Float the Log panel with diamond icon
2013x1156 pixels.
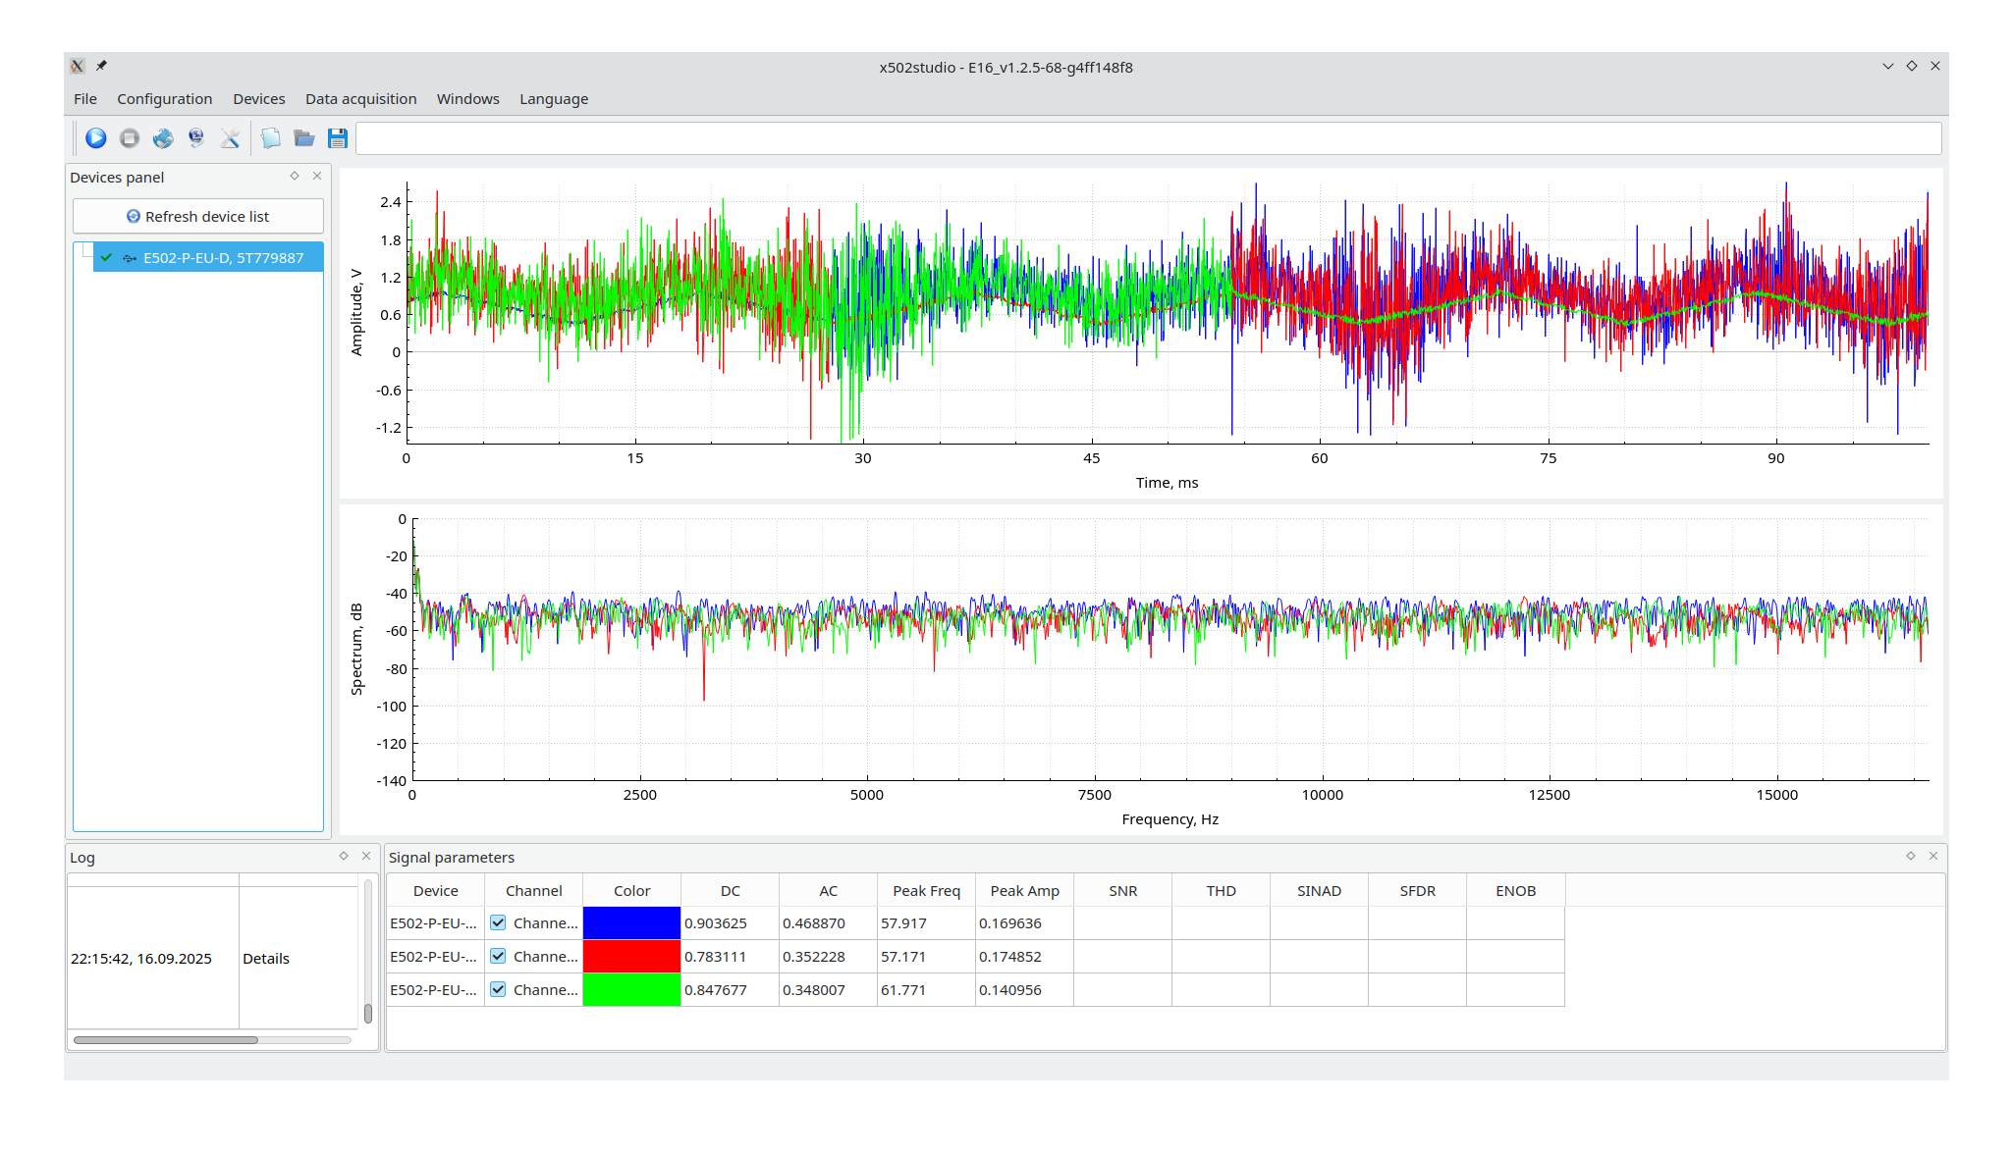[x=343, y=856]
